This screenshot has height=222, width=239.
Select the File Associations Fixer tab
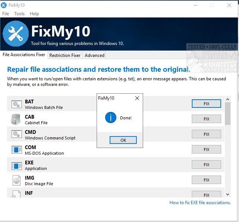tap(24, 55)
